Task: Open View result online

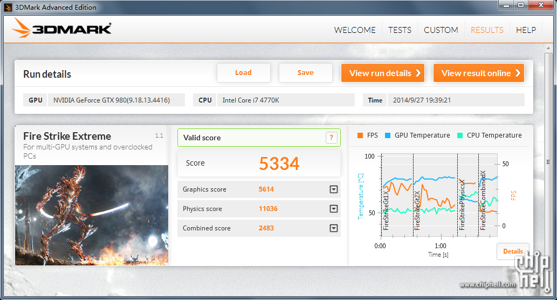Action: 478,73
